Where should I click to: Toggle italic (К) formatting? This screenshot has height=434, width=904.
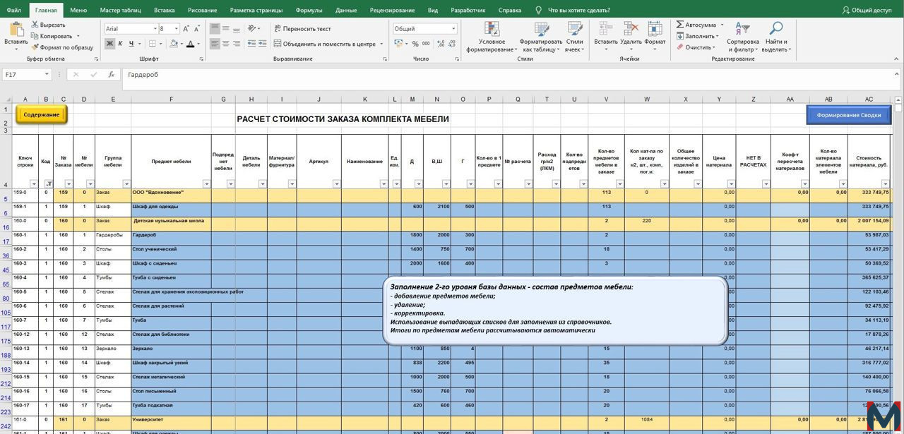[121, 44]
